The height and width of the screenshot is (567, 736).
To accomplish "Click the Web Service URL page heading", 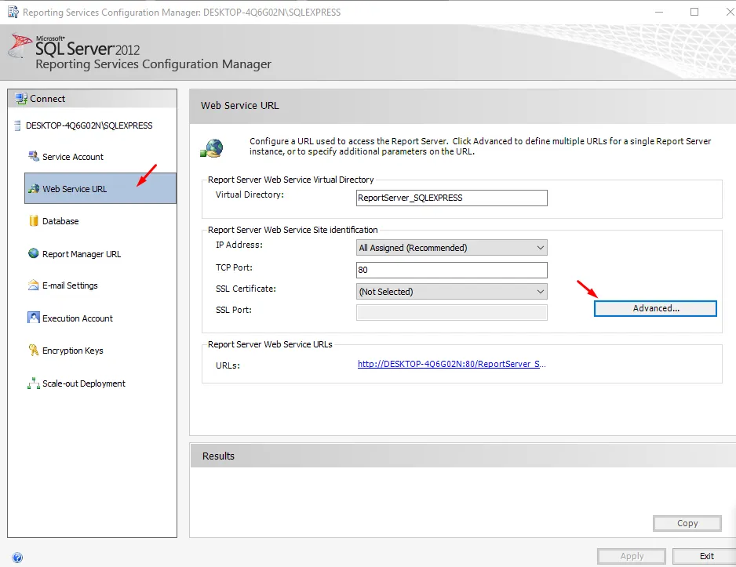I will 240,106.
